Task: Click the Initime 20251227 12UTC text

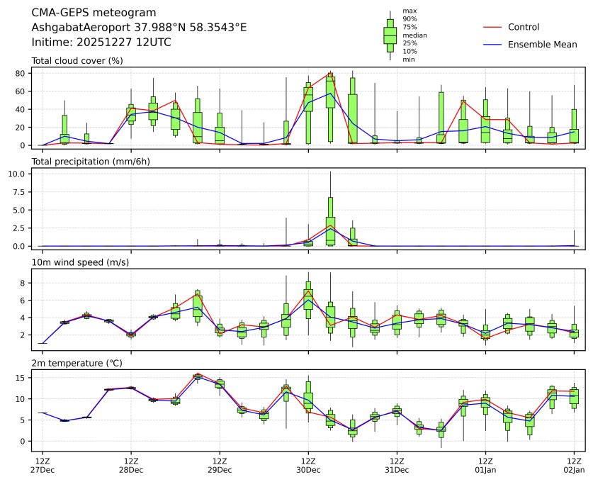Action: pyautogui.click(x=101, y=42)
